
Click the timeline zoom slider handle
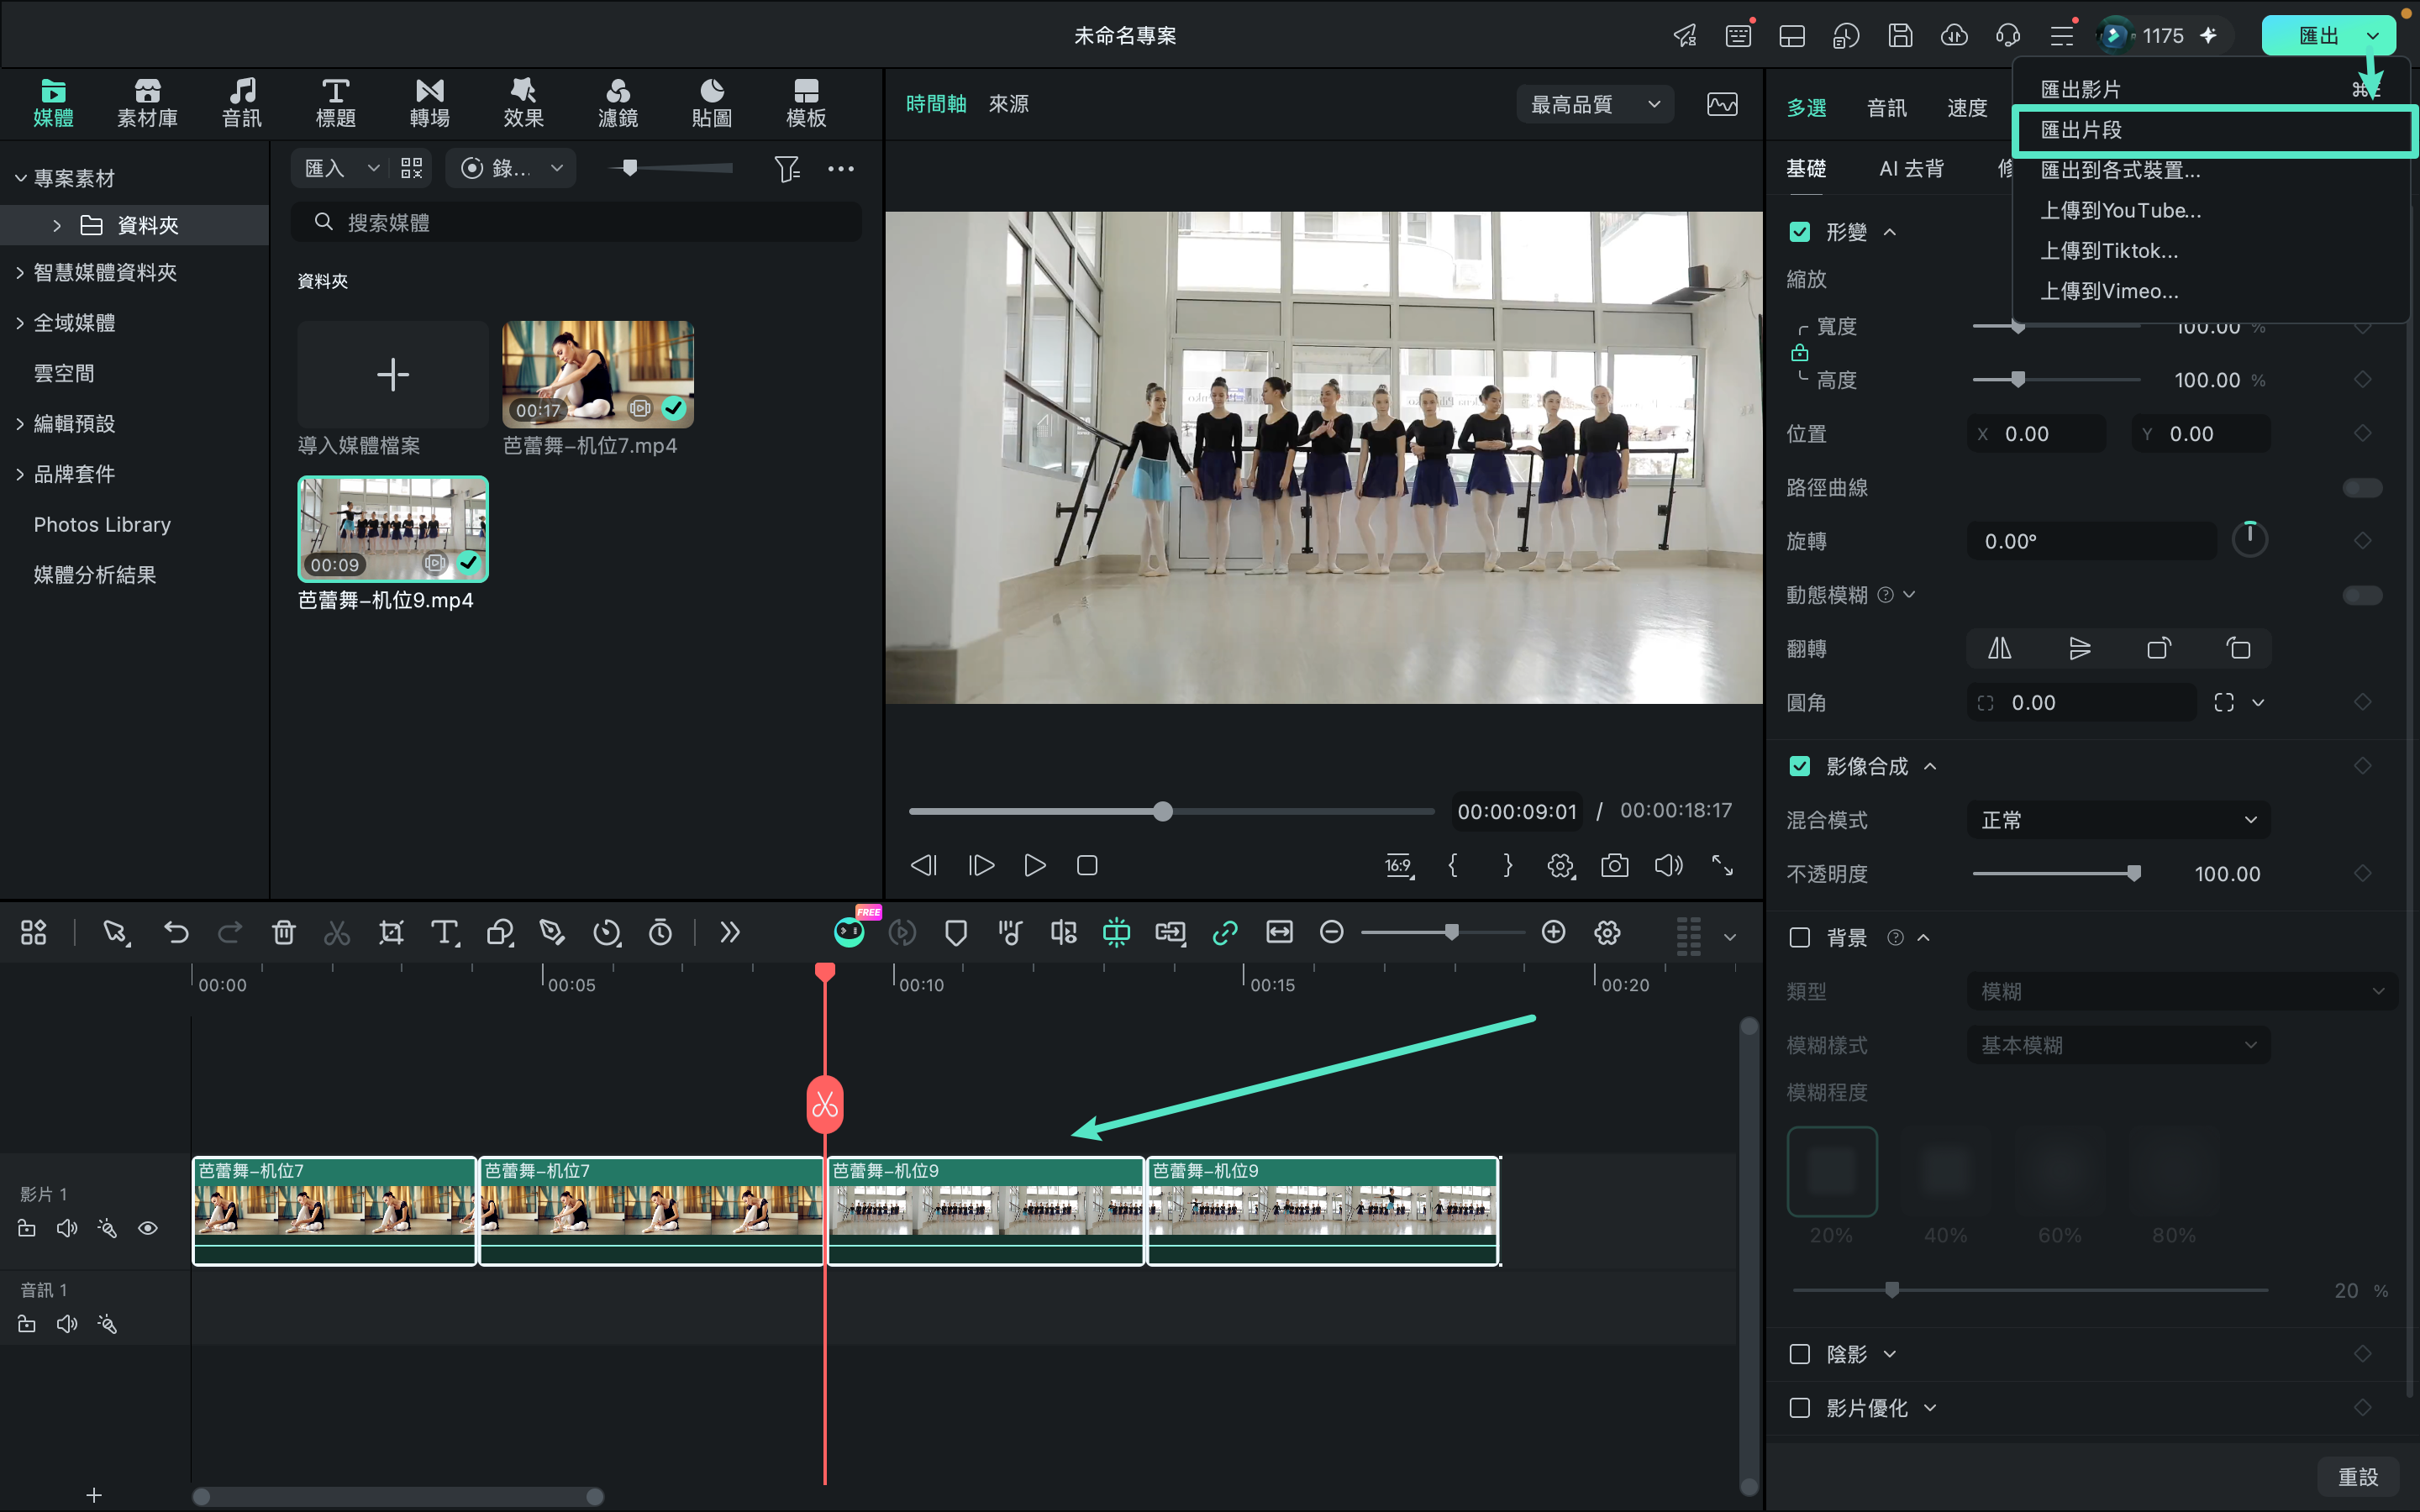(x=1451, y=932)
